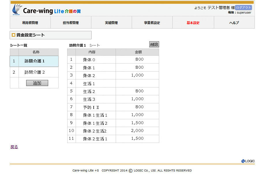The height and width of the screenshot is (179, 262).
Task: Click the 削除 button above the table
Action: [x=154, y=44]
